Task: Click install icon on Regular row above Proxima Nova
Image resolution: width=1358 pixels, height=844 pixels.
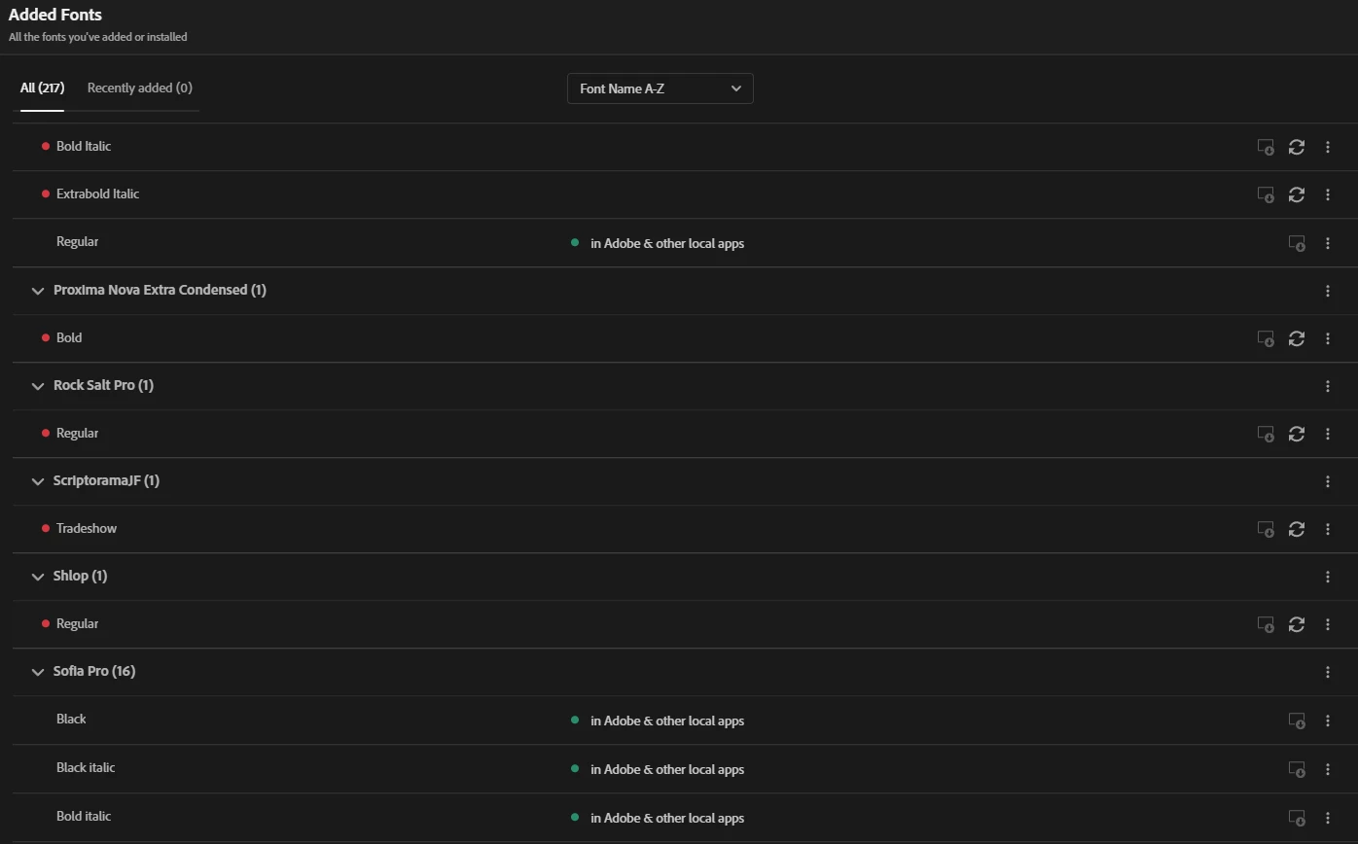Action: pyautogui.click(x=1297, y=244)
